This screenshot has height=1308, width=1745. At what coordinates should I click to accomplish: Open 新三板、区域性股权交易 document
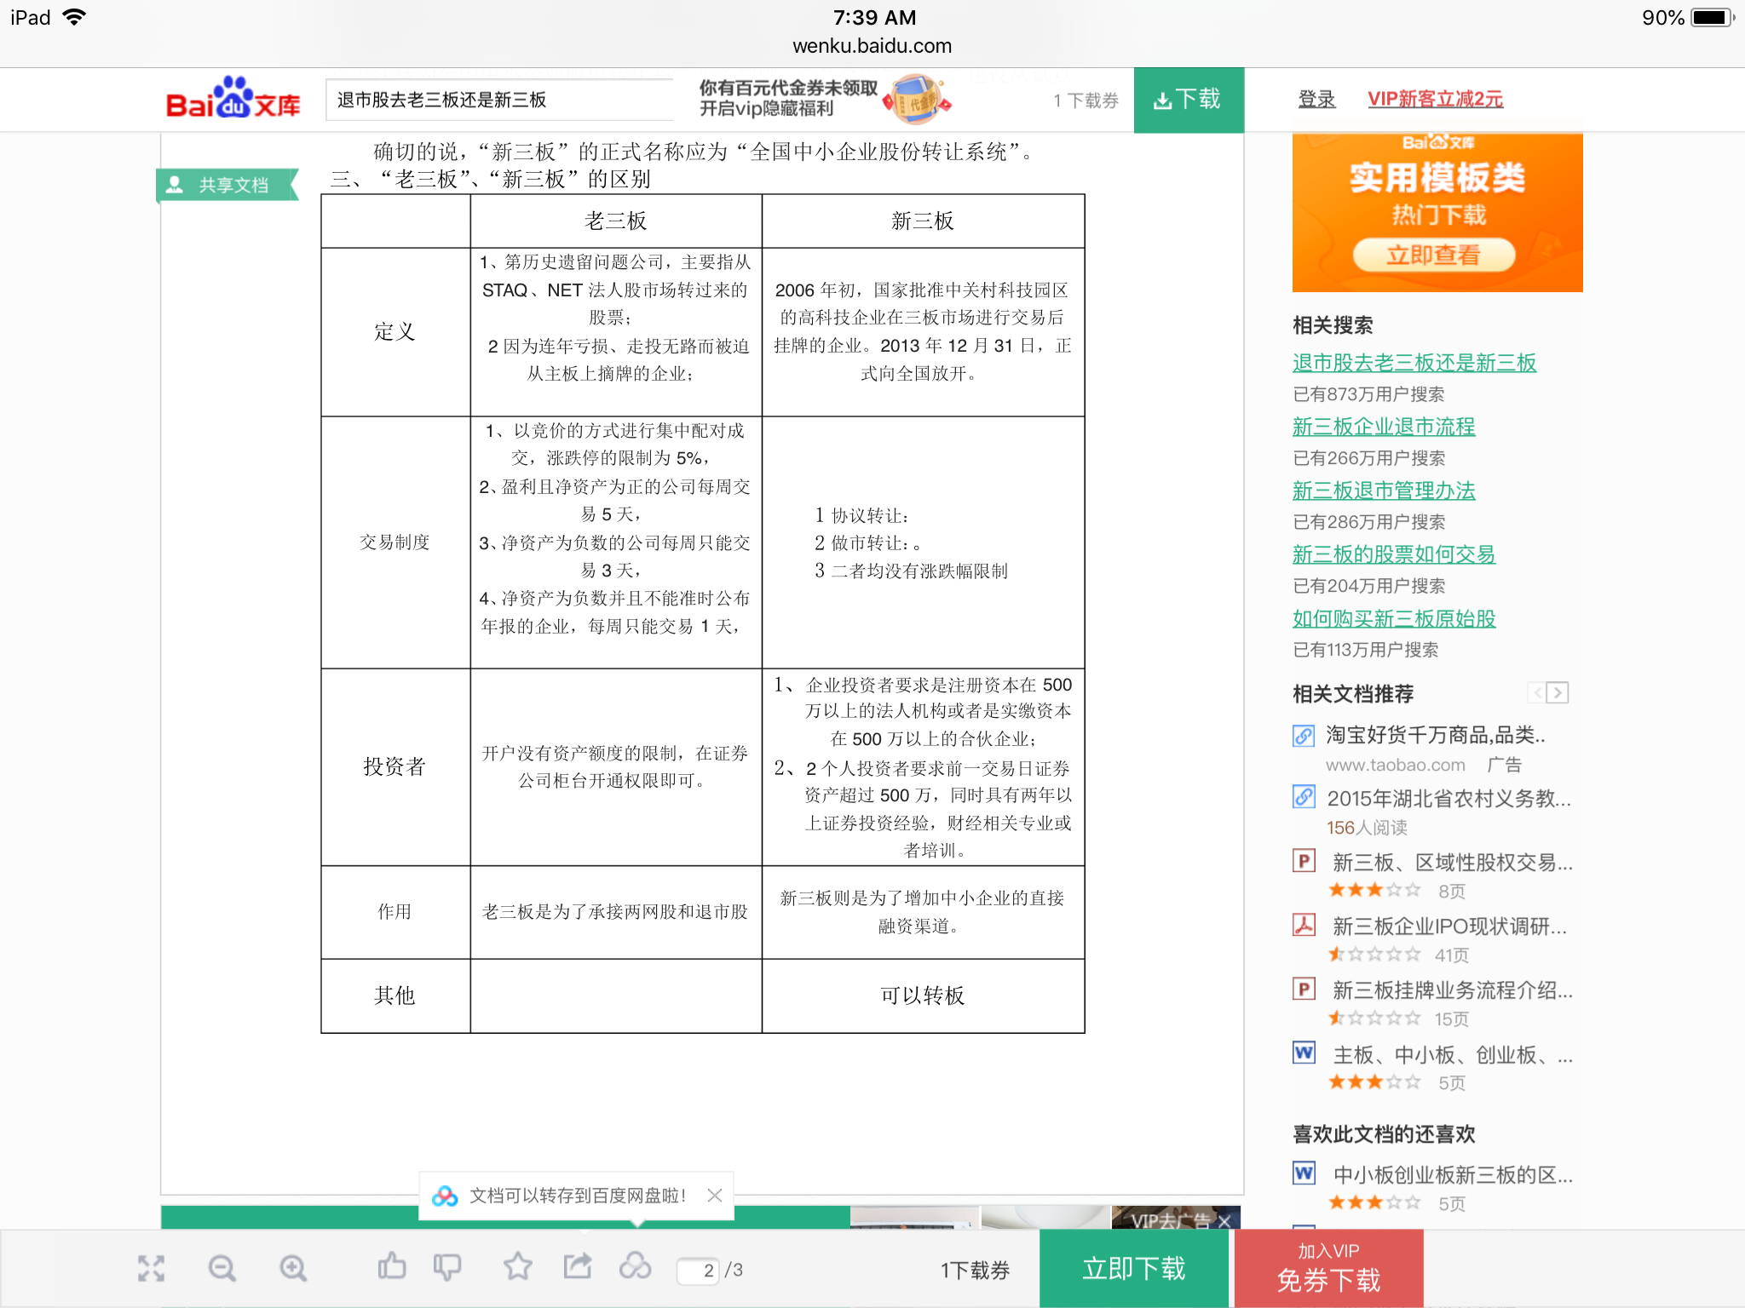coord(1453,862)
